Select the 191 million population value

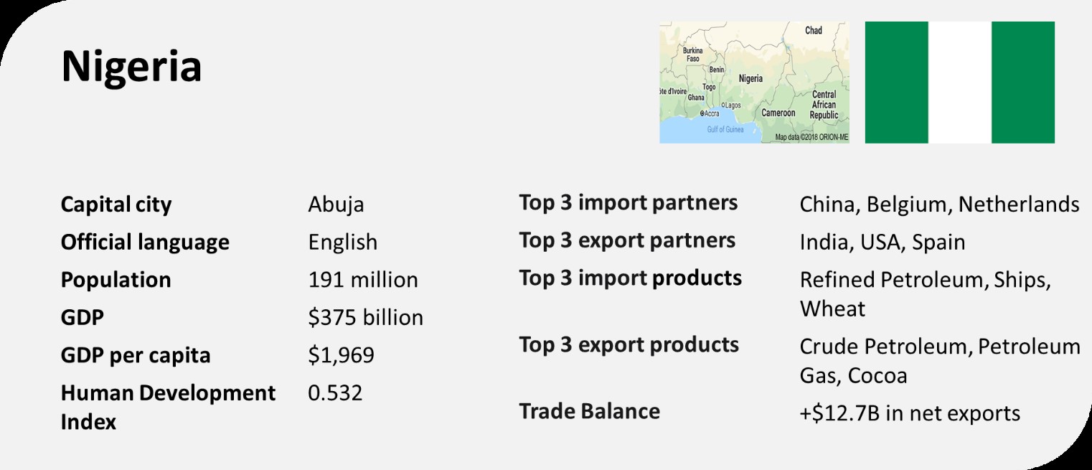pyautogui.click(x=363, y=280)
